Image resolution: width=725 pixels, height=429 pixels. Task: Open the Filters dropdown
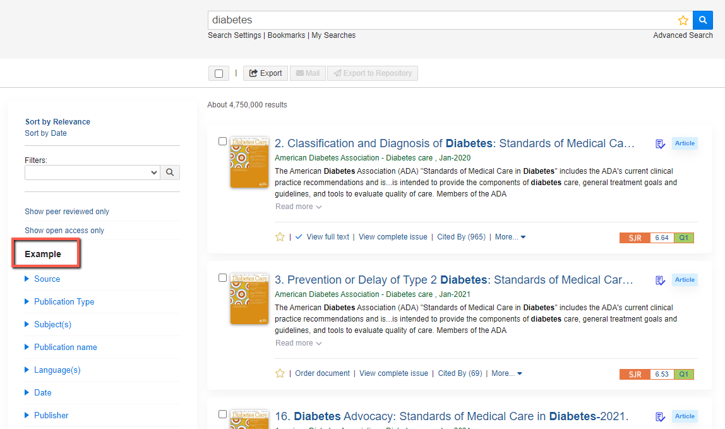[x=92, y=172]
